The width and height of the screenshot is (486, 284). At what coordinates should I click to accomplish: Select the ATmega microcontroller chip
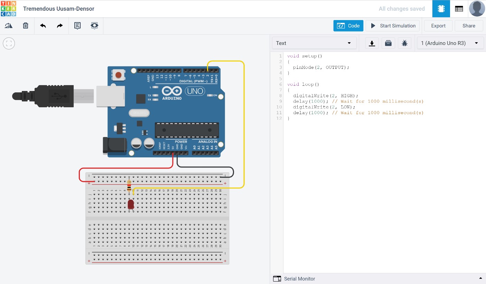(187, 130)
